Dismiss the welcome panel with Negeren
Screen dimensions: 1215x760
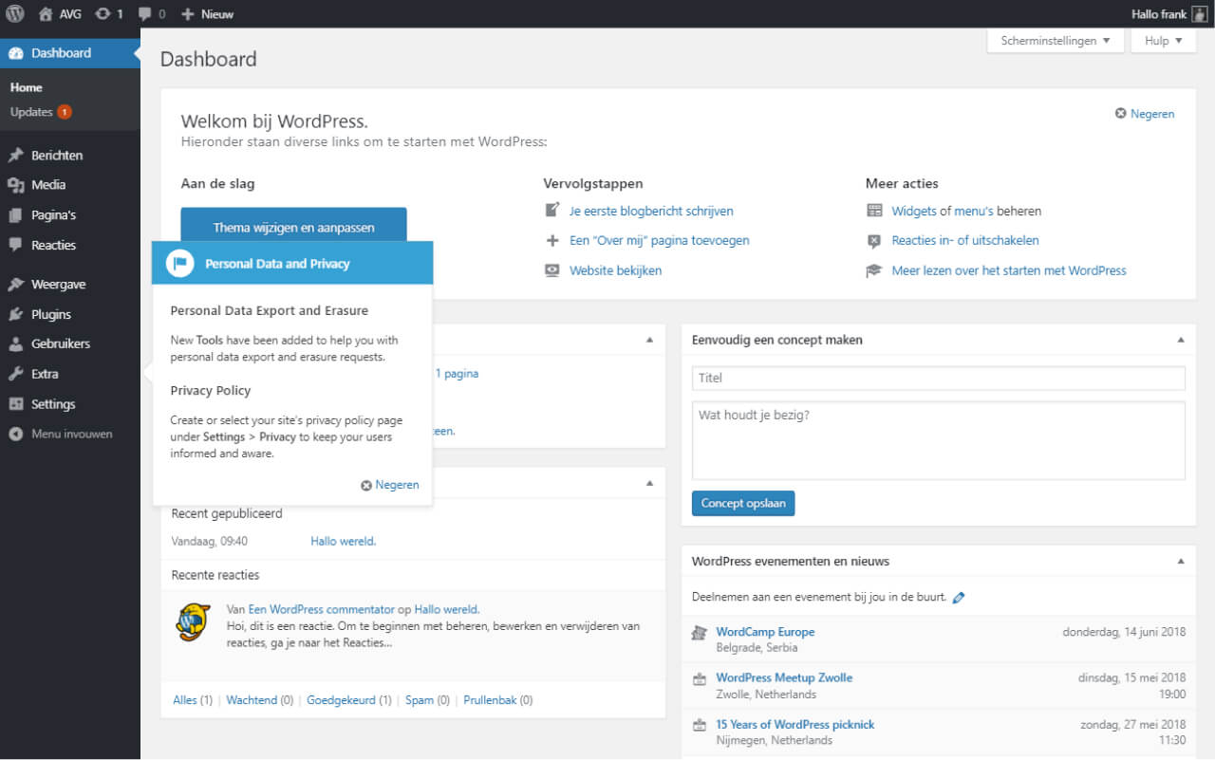(x=1145, y=113)
